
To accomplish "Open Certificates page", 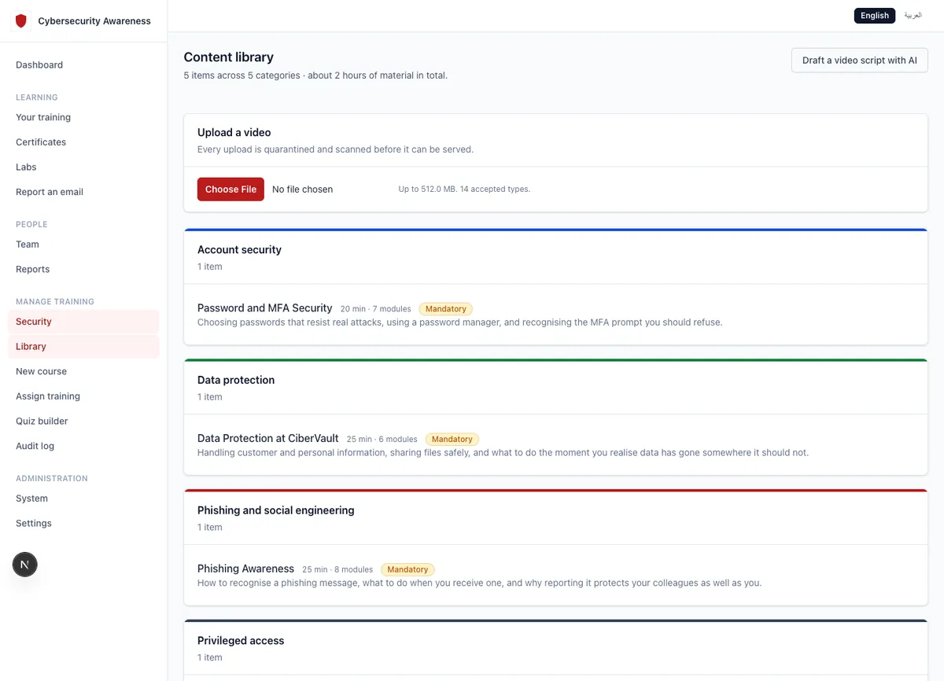I will tap(41, 142).
